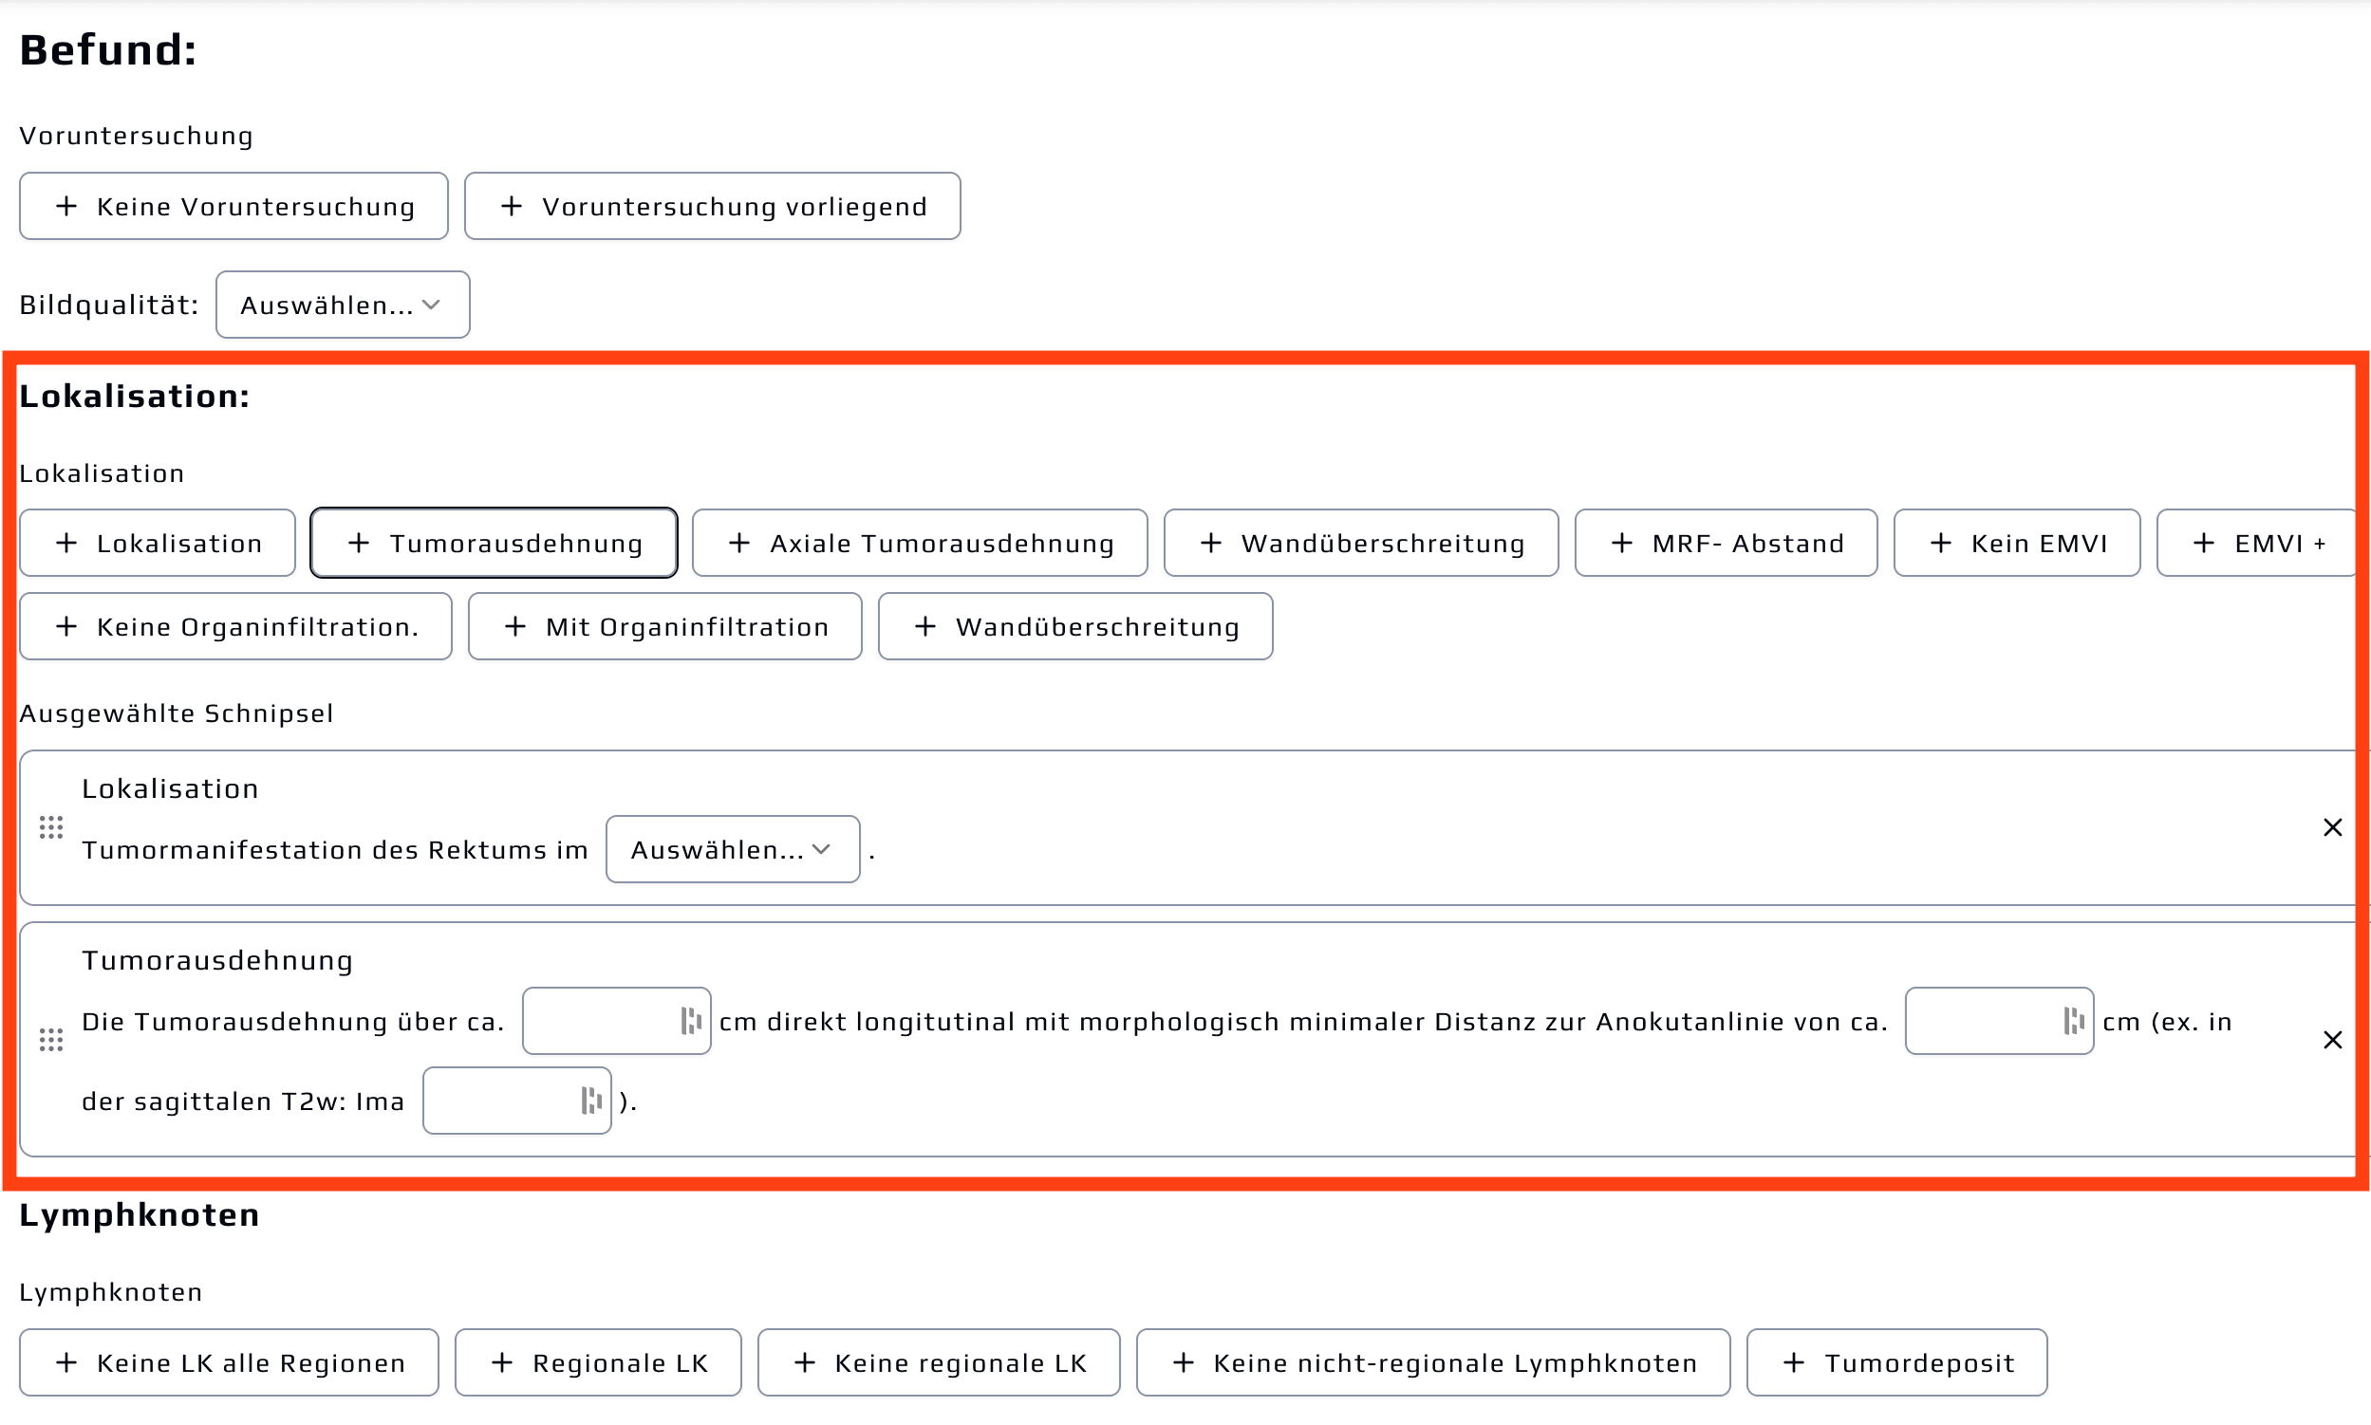Open the Tumormanifestation des Rektums dropdown
The width and height of the screenshot is (2371, 1425).
[x=732, y=850]
